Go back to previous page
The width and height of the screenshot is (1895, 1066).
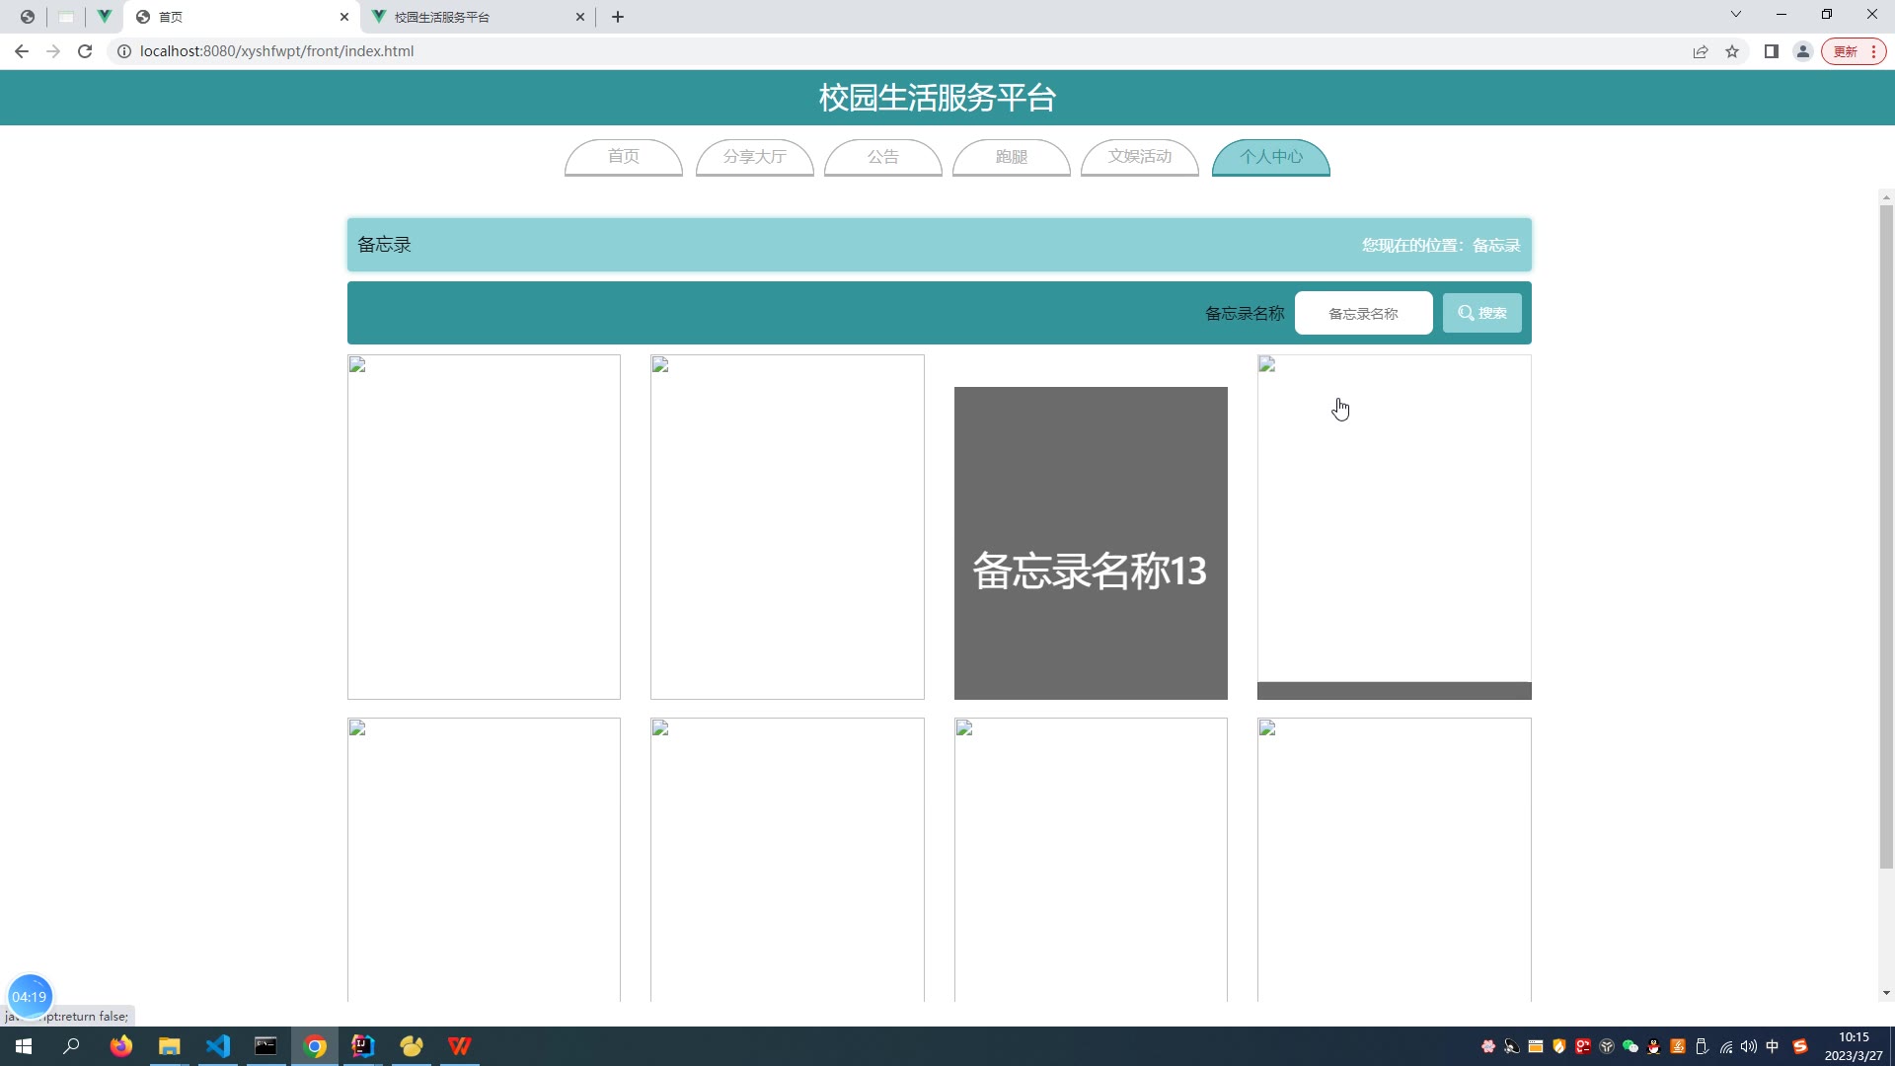tap(22, 51)
